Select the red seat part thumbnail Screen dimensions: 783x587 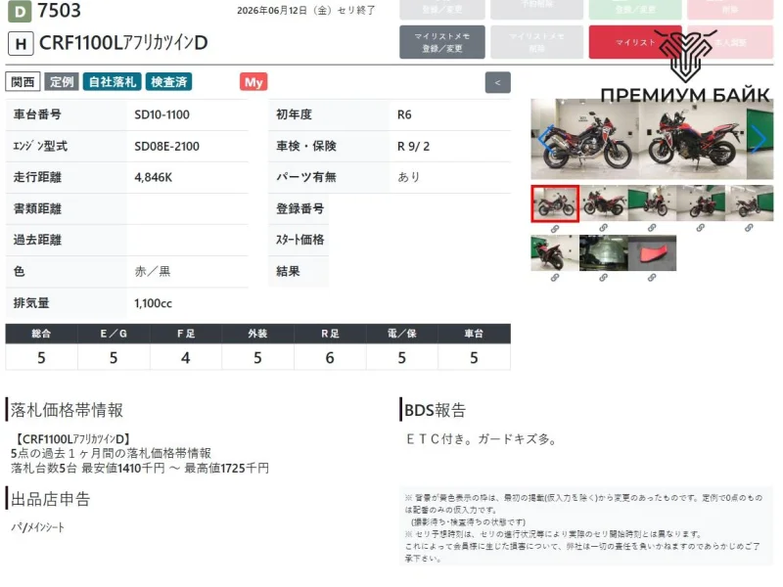(x=652, y=253)
